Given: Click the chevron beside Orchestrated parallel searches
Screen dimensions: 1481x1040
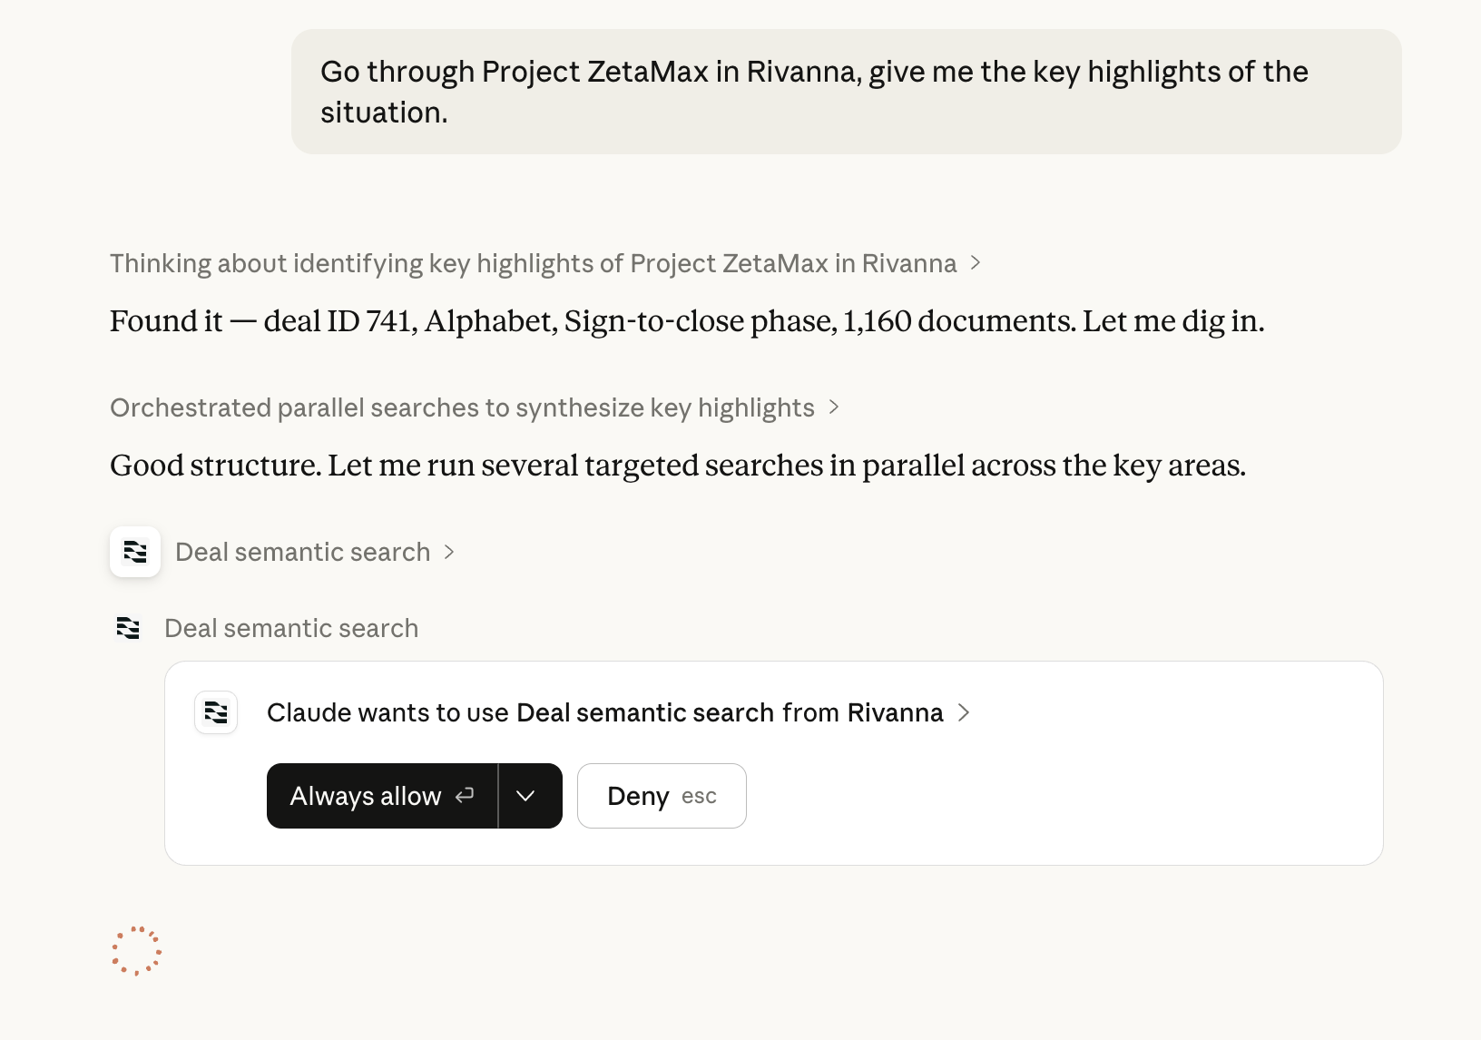Looking at the screenshot, I should pyautogui.click(x=834, y=408).
